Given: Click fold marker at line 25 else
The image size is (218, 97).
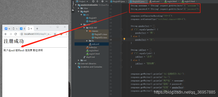Looking at the screenshot, I should (121, 60).
